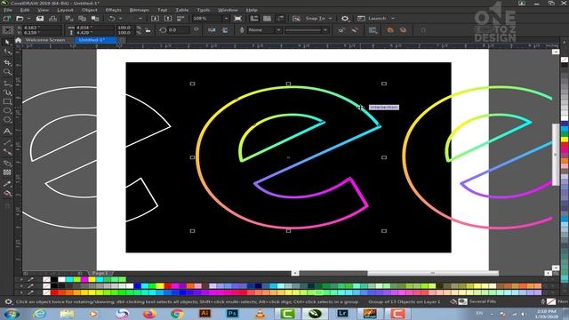The width and height of the screenshot is (569, 320).
Task: Click the Page 1 tab
Action: (x=100, y=273)
